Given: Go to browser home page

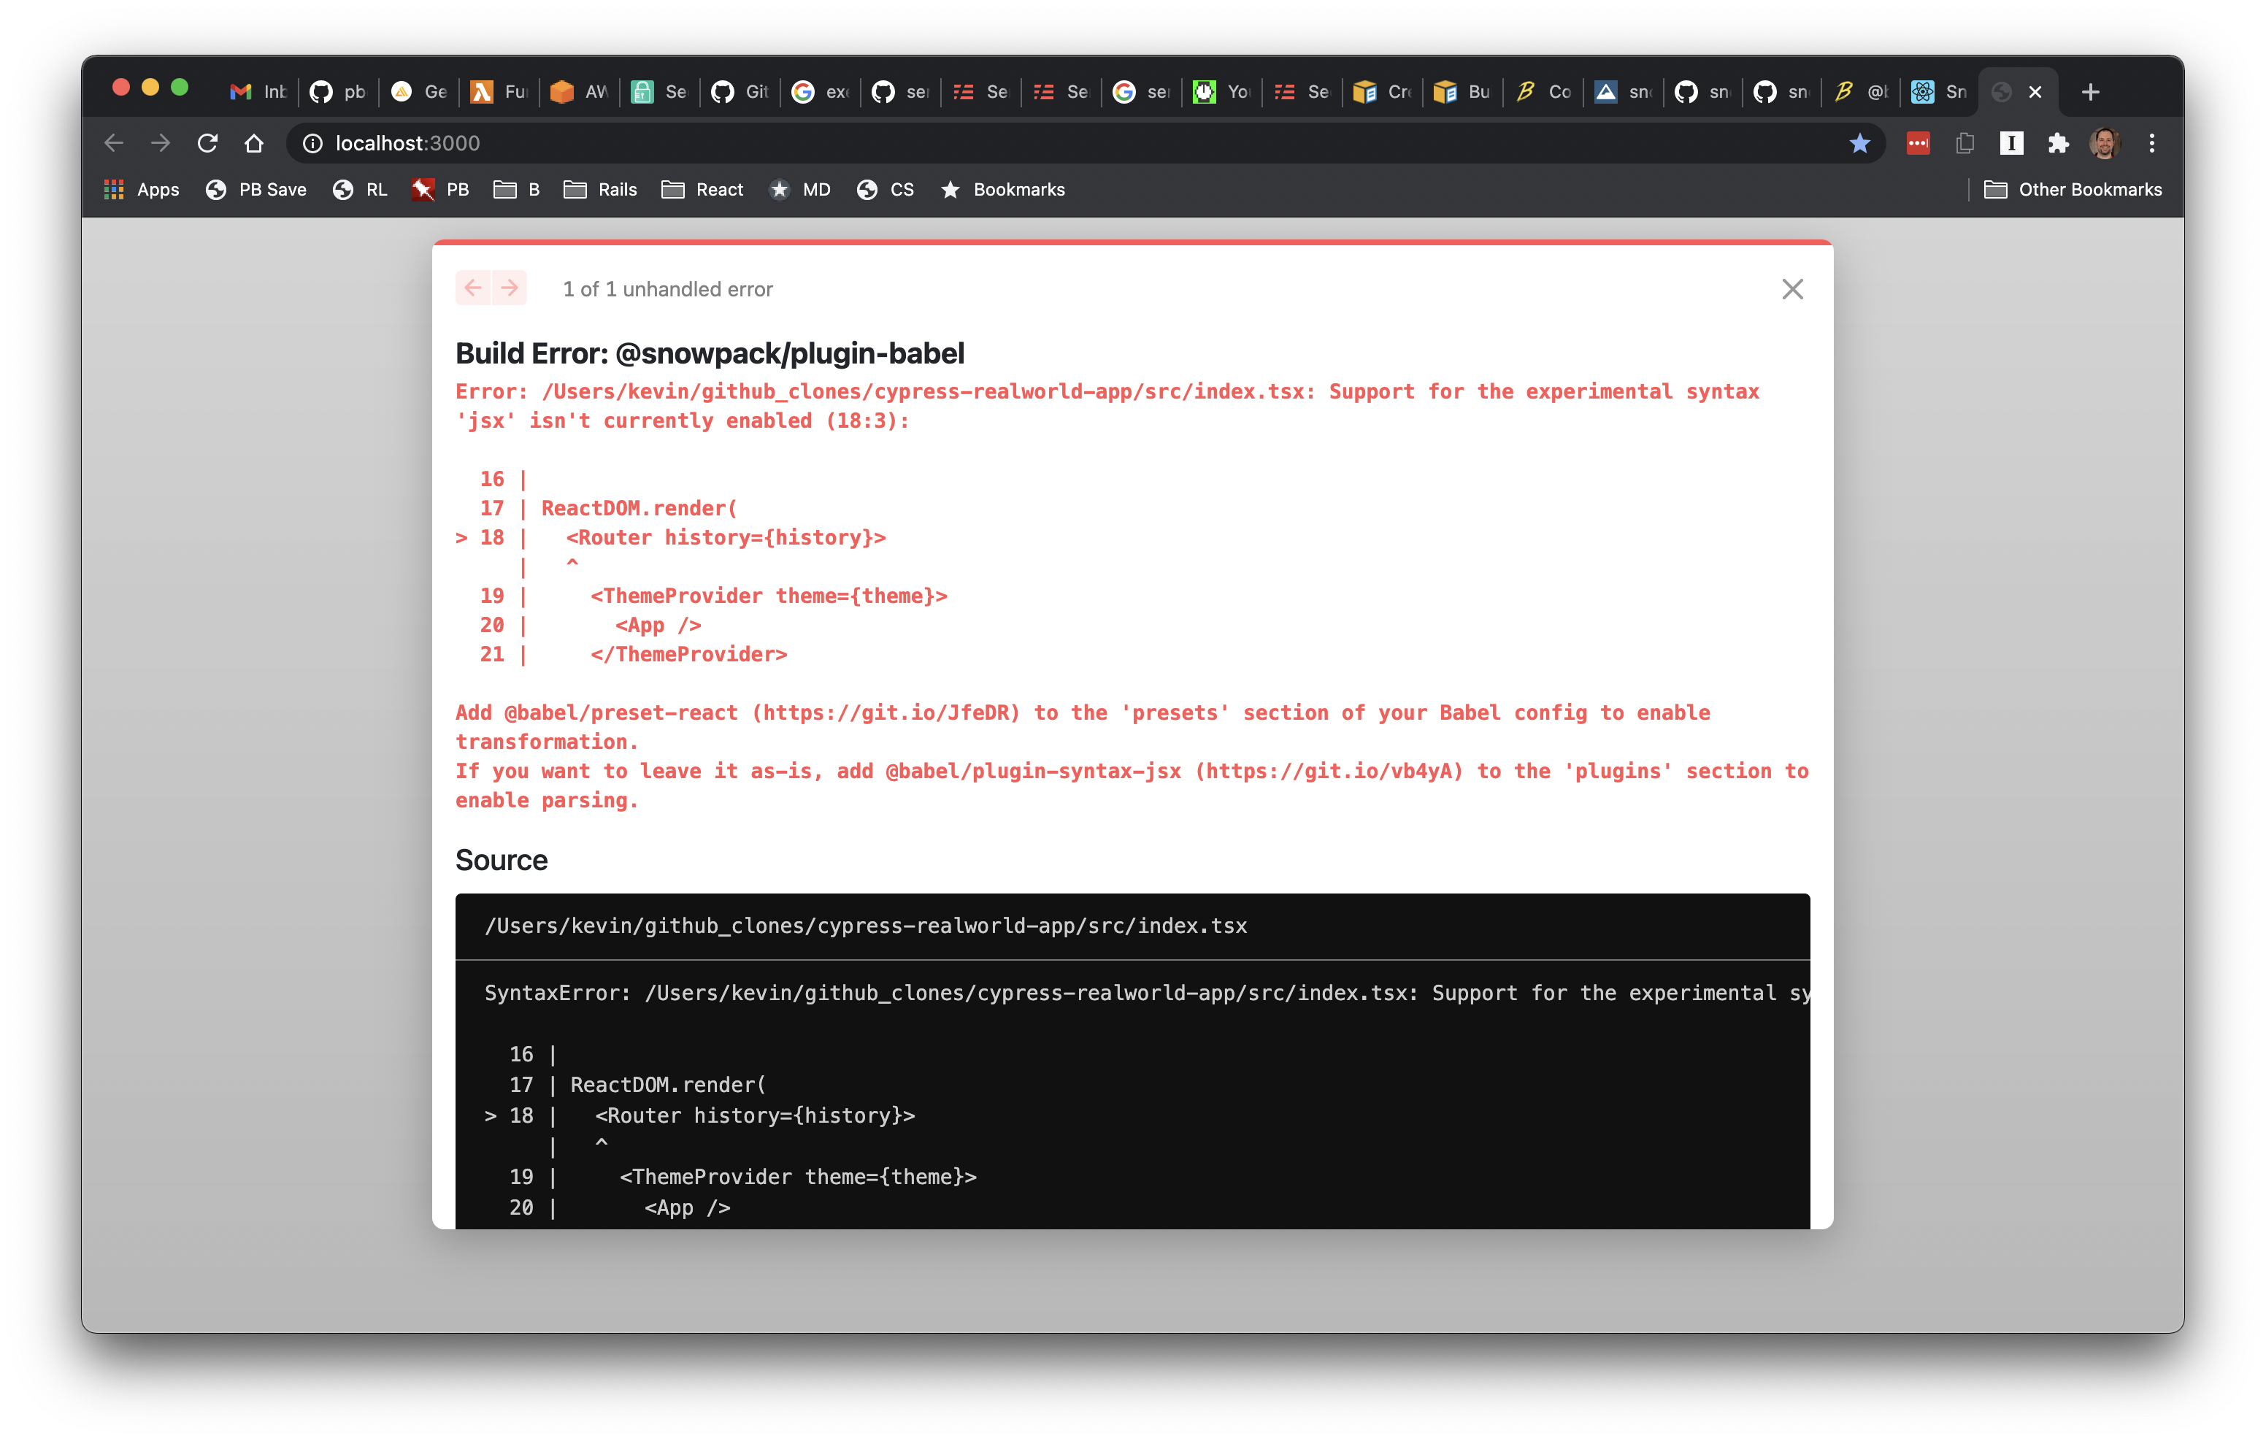Looking at the screenshot, I should pos(253,143).
